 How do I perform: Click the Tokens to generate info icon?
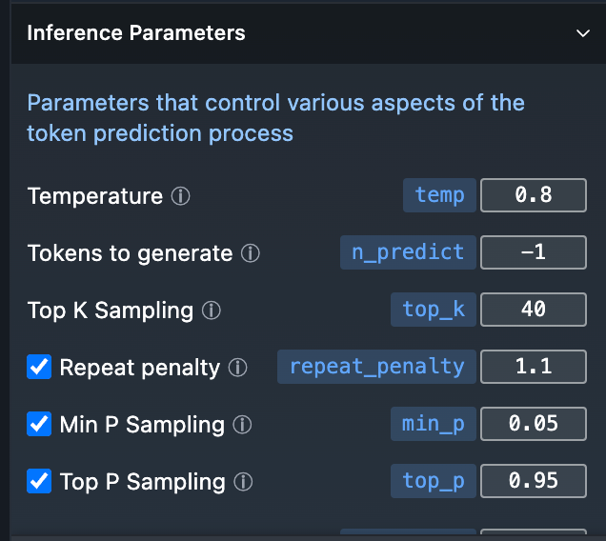(251, 253)
